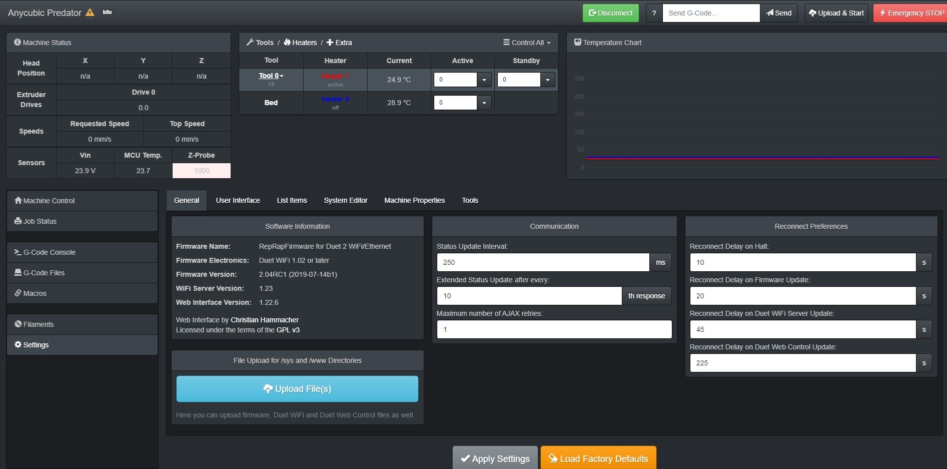This screenshot has width=947, height=469.
Task: Expand the Bed active temperature dropdown arrow
Action: click(484, 103)
